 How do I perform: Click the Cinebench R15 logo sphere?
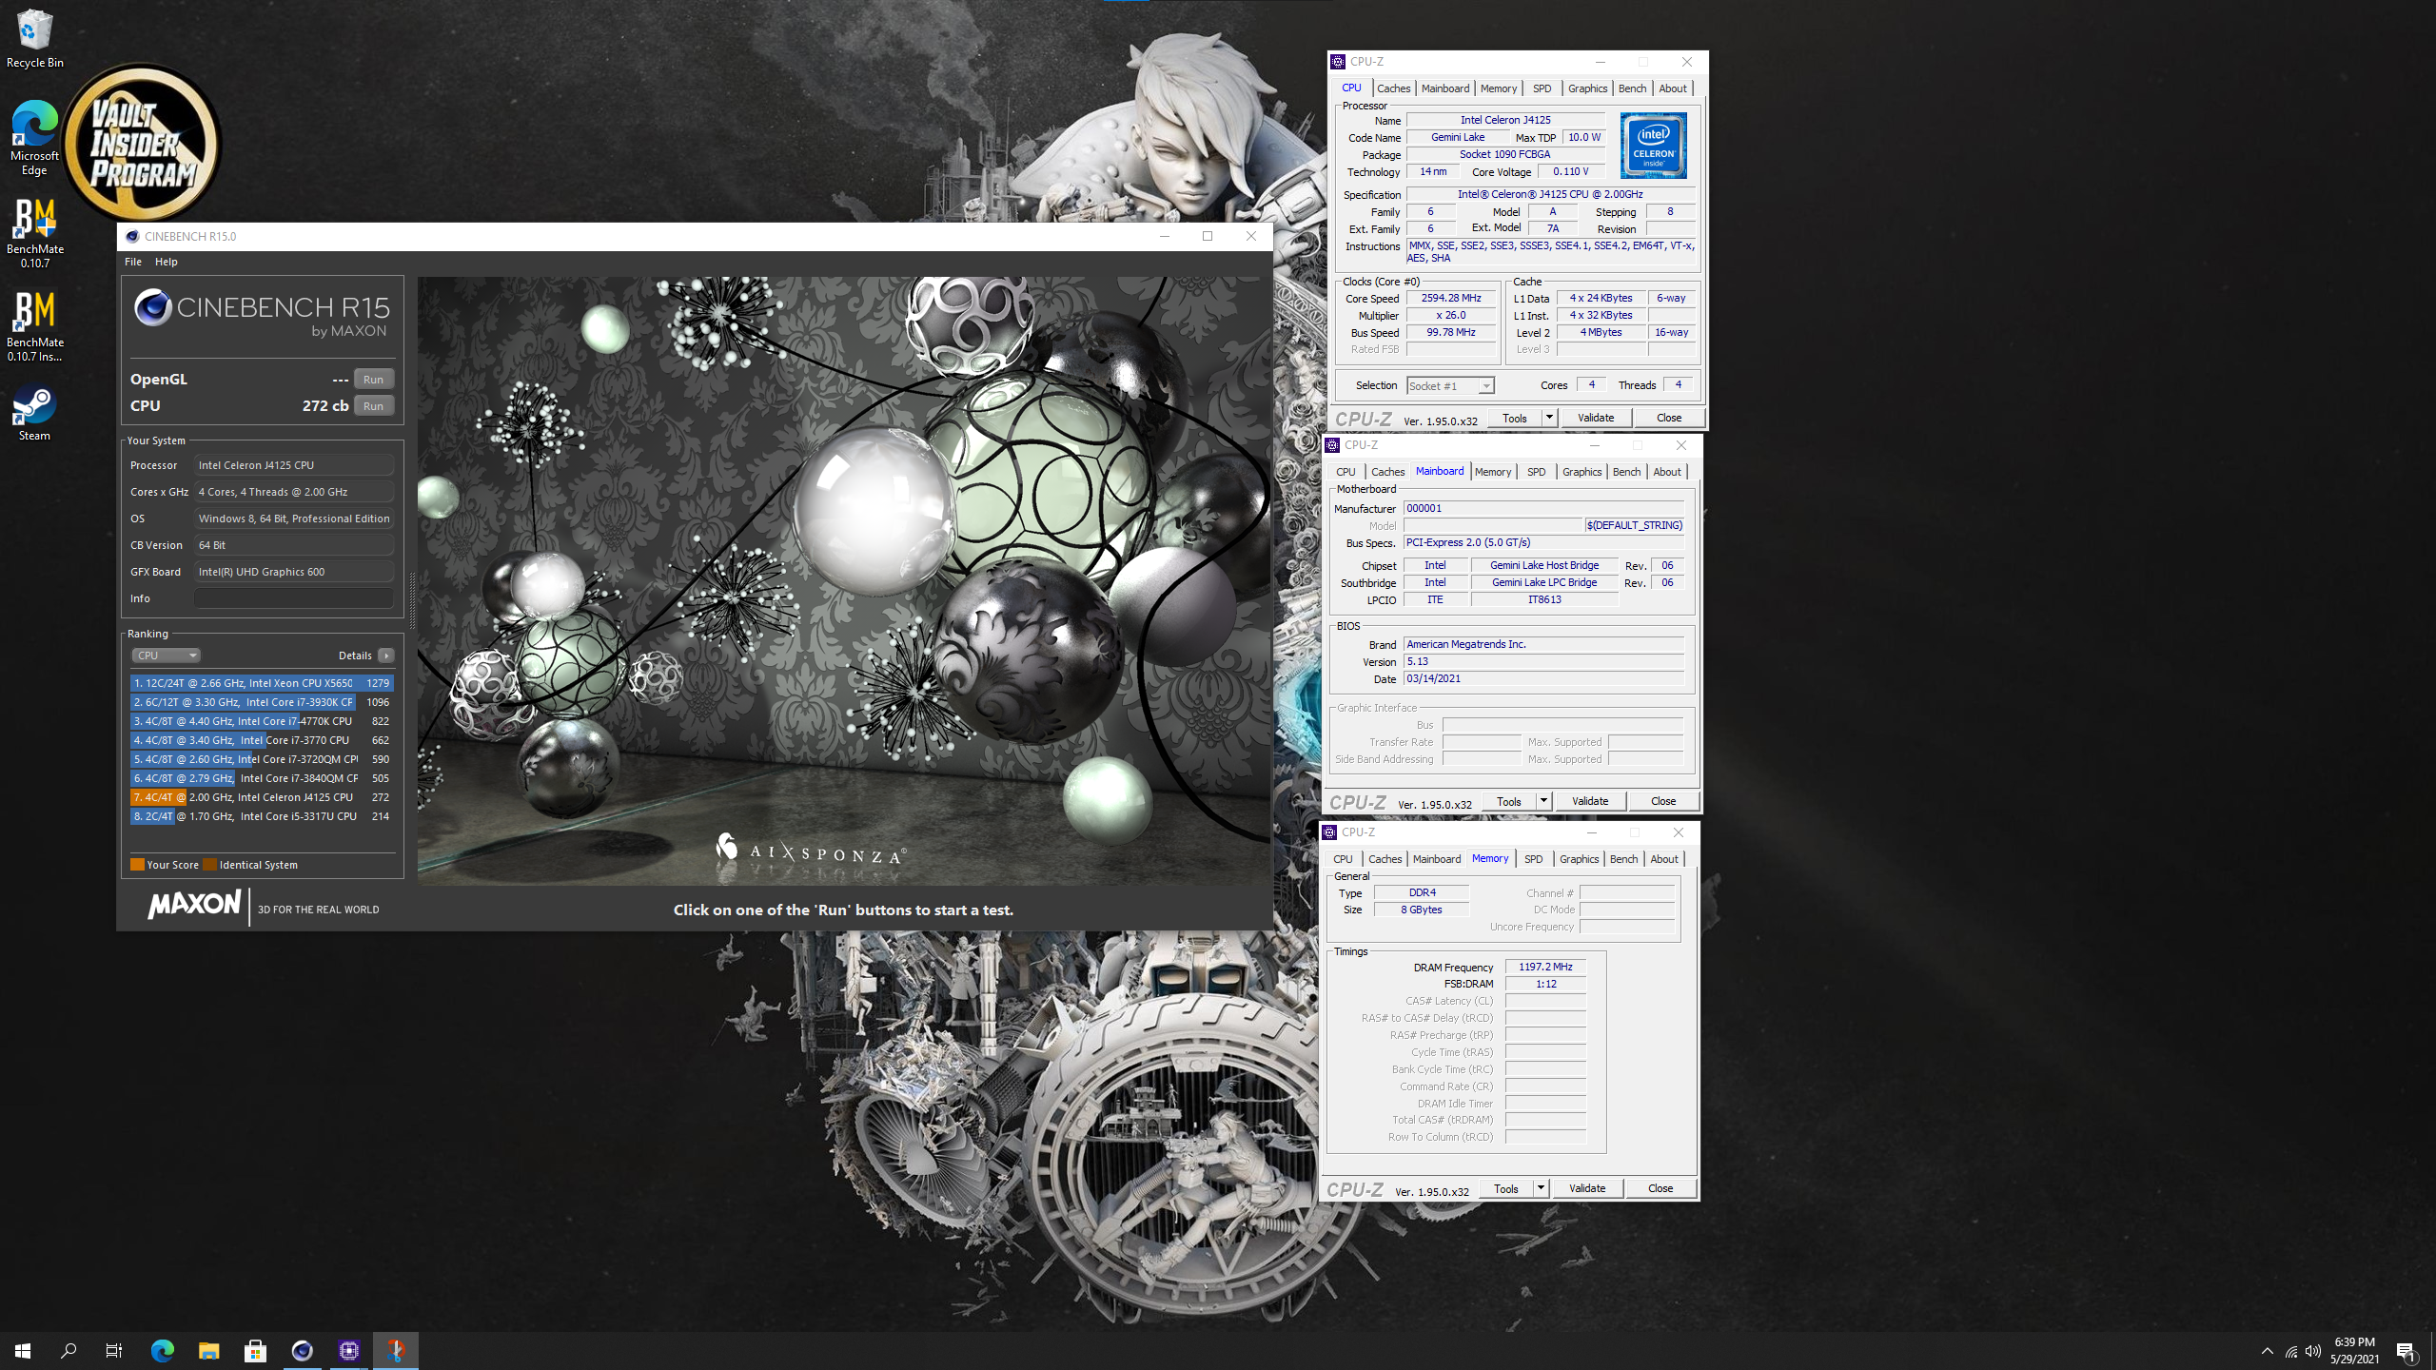point(152,307)
